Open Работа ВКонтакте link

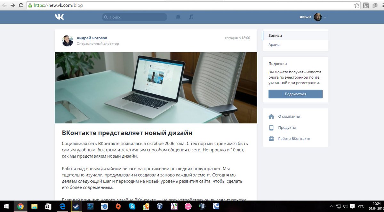tap(294, 139)
